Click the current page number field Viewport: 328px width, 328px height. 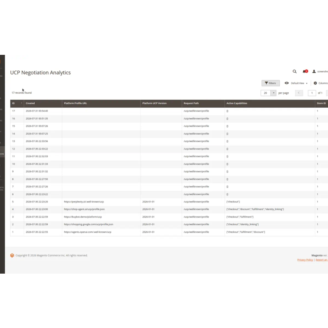click(x=312, y=93)
